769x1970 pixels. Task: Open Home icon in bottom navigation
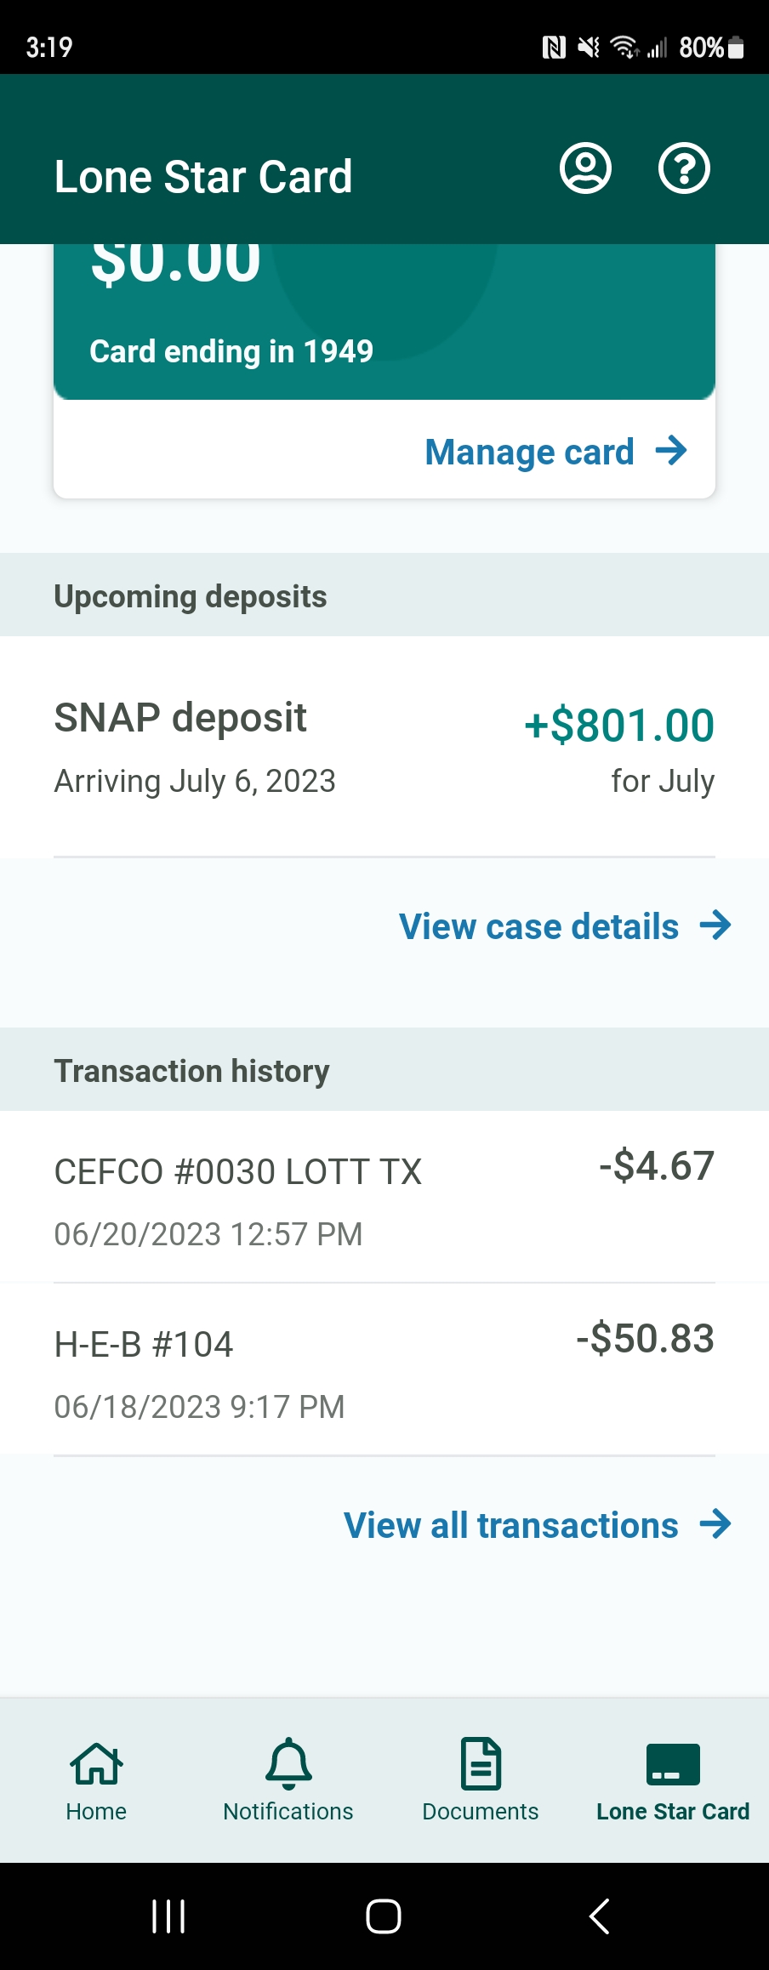pos(96,1762)
